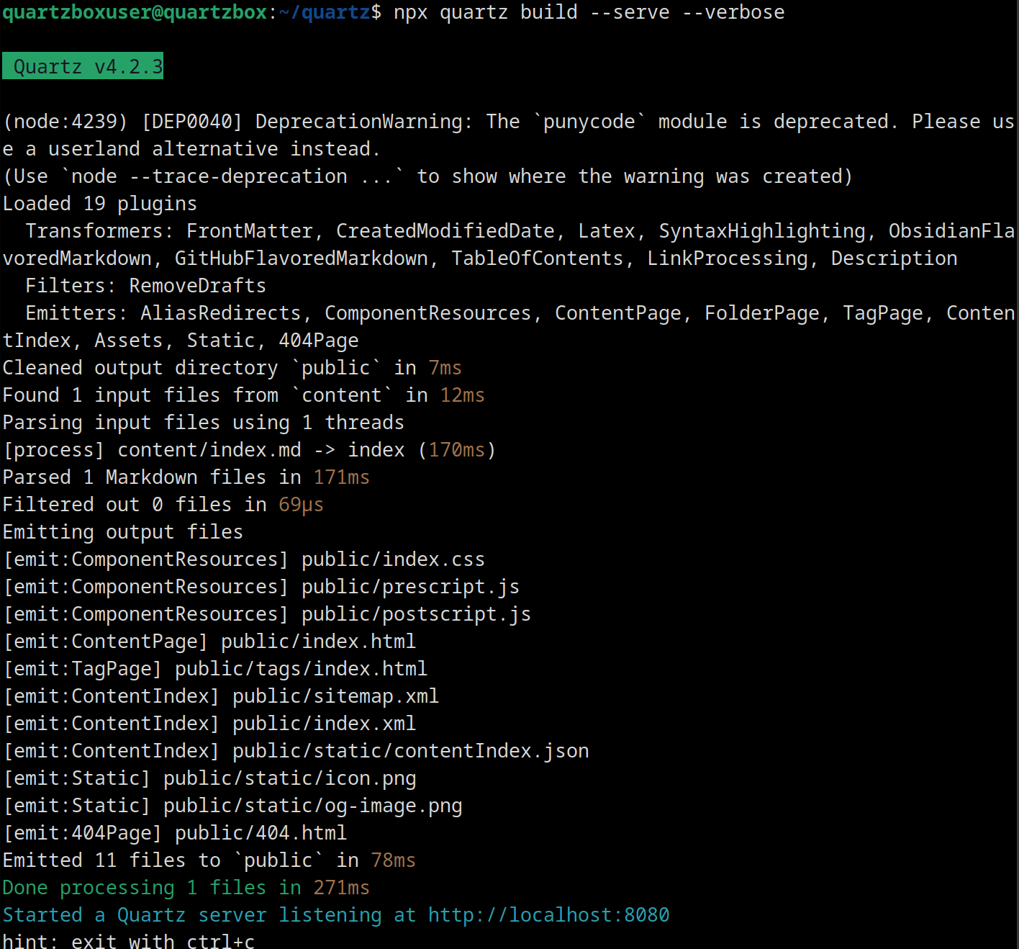Click the command 'npx quartz build --serve --verbose'

pyautogui.click(x=589, y=12)
